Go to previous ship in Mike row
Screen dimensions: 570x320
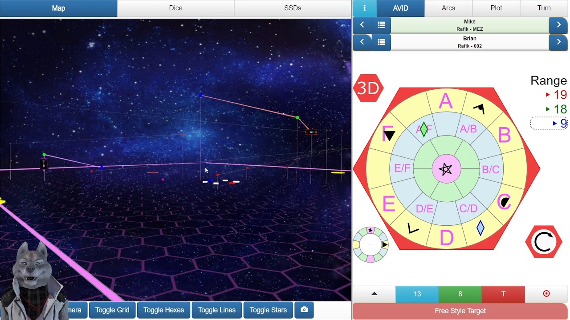point(362,25)
